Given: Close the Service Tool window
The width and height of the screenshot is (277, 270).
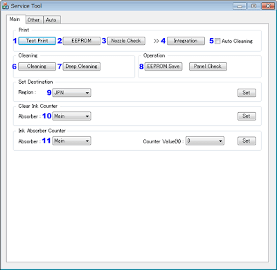Looking at the screenshot, I should (x=268, y=6).
